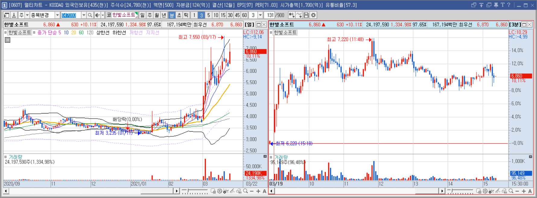Image resolution: width=537 pixels, height=198 pixels.
Task: Click the magnifier icon under the 3-minute chart
Action: [511, 191]
